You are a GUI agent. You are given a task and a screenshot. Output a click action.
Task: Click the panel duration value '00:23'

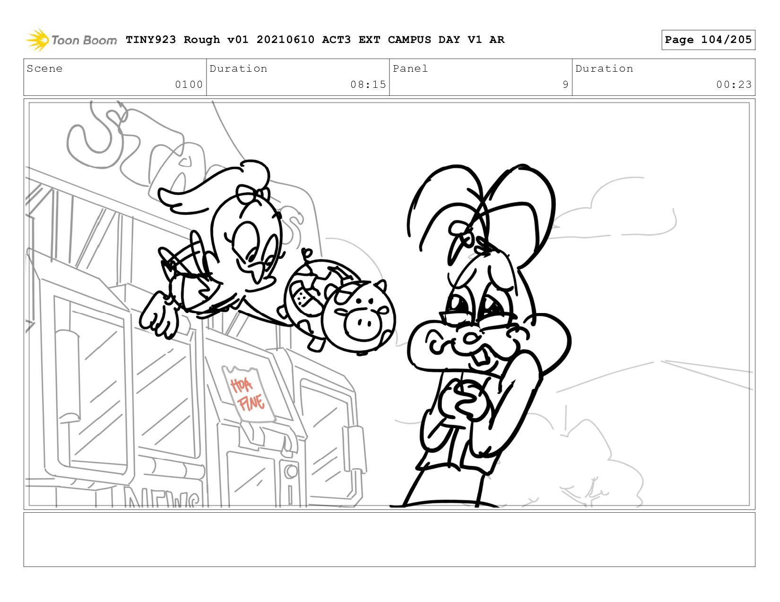(734, 85)
